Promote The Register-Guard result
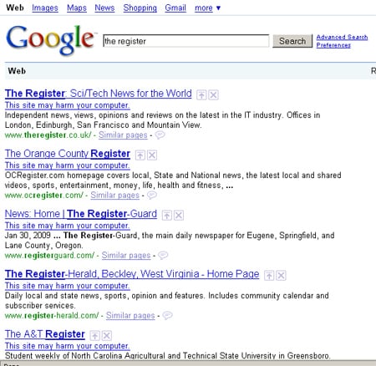 (x=167, y=216)
